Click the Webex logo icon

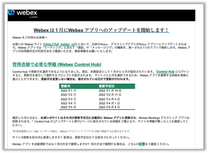(x=11, y=13)
